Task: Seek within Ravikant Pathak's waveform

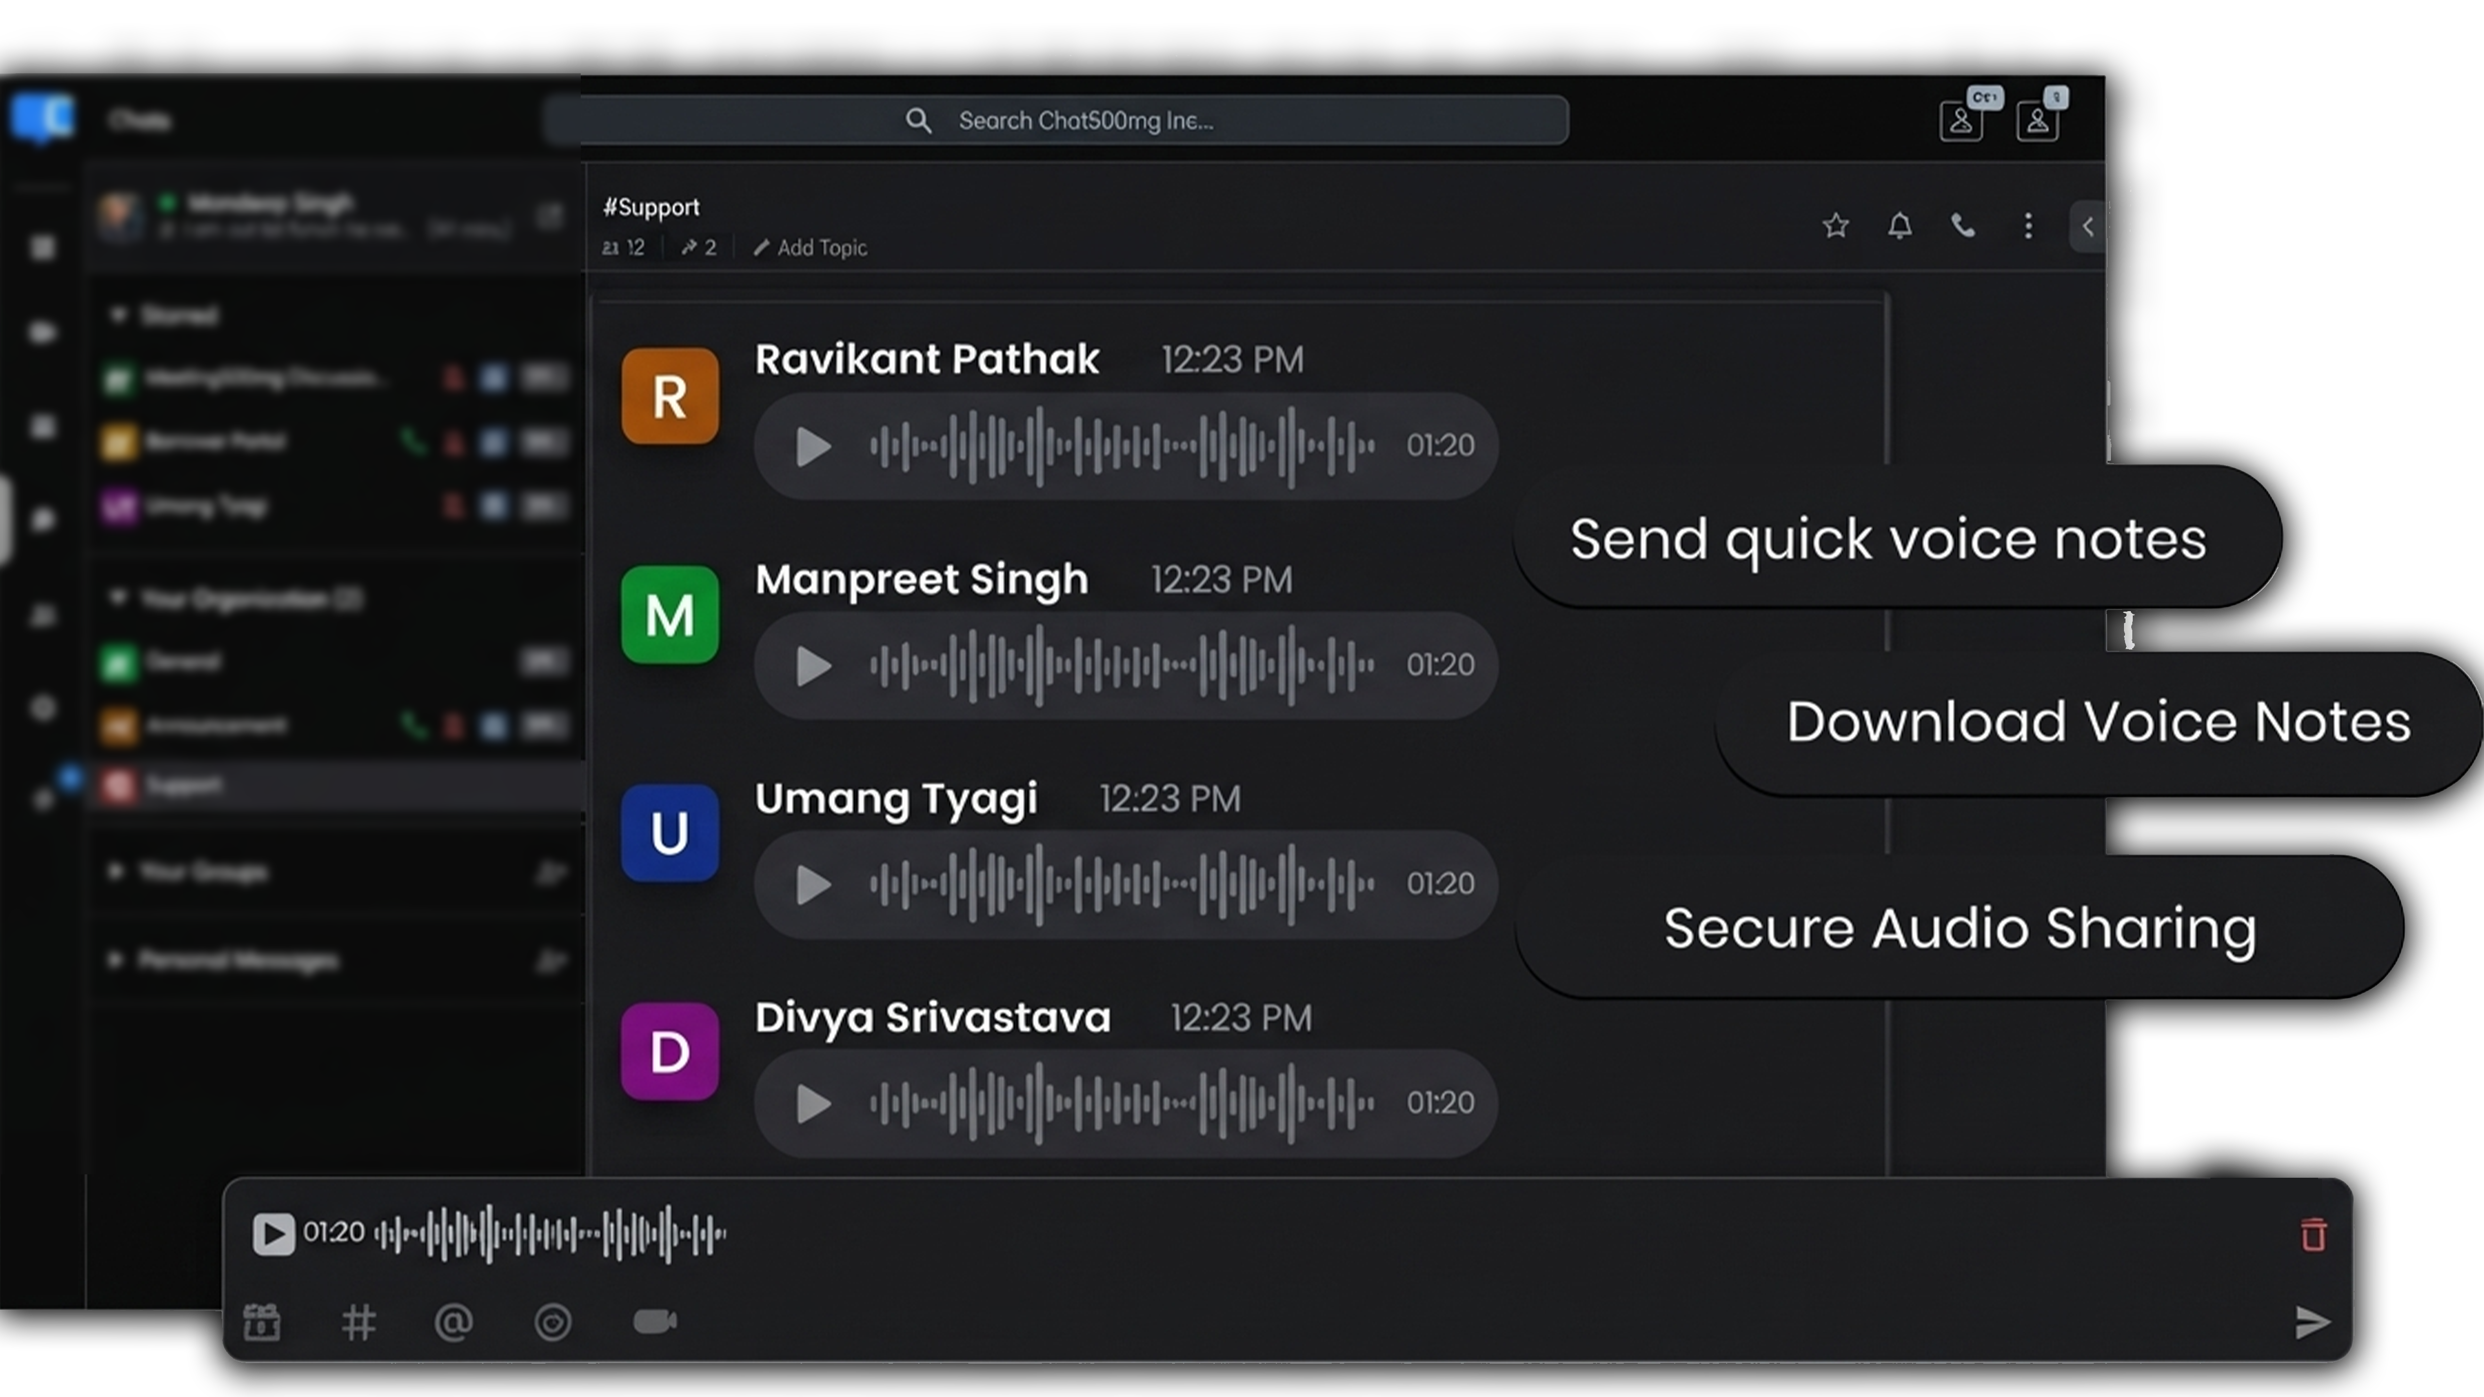Action: point(1122,446)
